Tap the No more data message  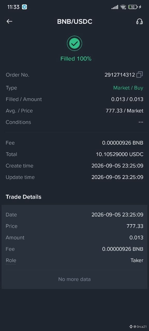74,279
